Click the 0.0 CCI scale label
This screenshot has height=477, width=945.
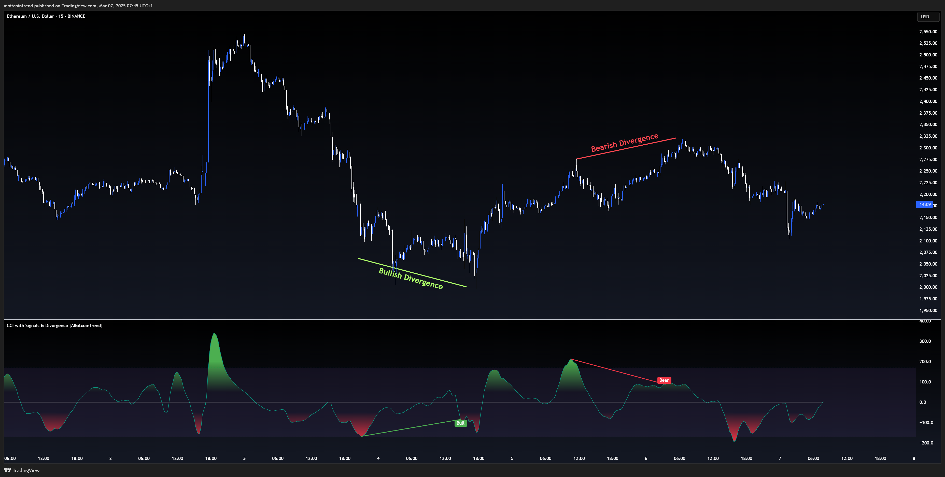922,402
